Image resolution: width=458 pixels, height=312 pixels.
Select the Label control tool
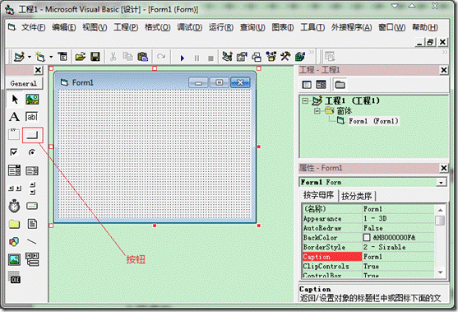tap(14, 117)
